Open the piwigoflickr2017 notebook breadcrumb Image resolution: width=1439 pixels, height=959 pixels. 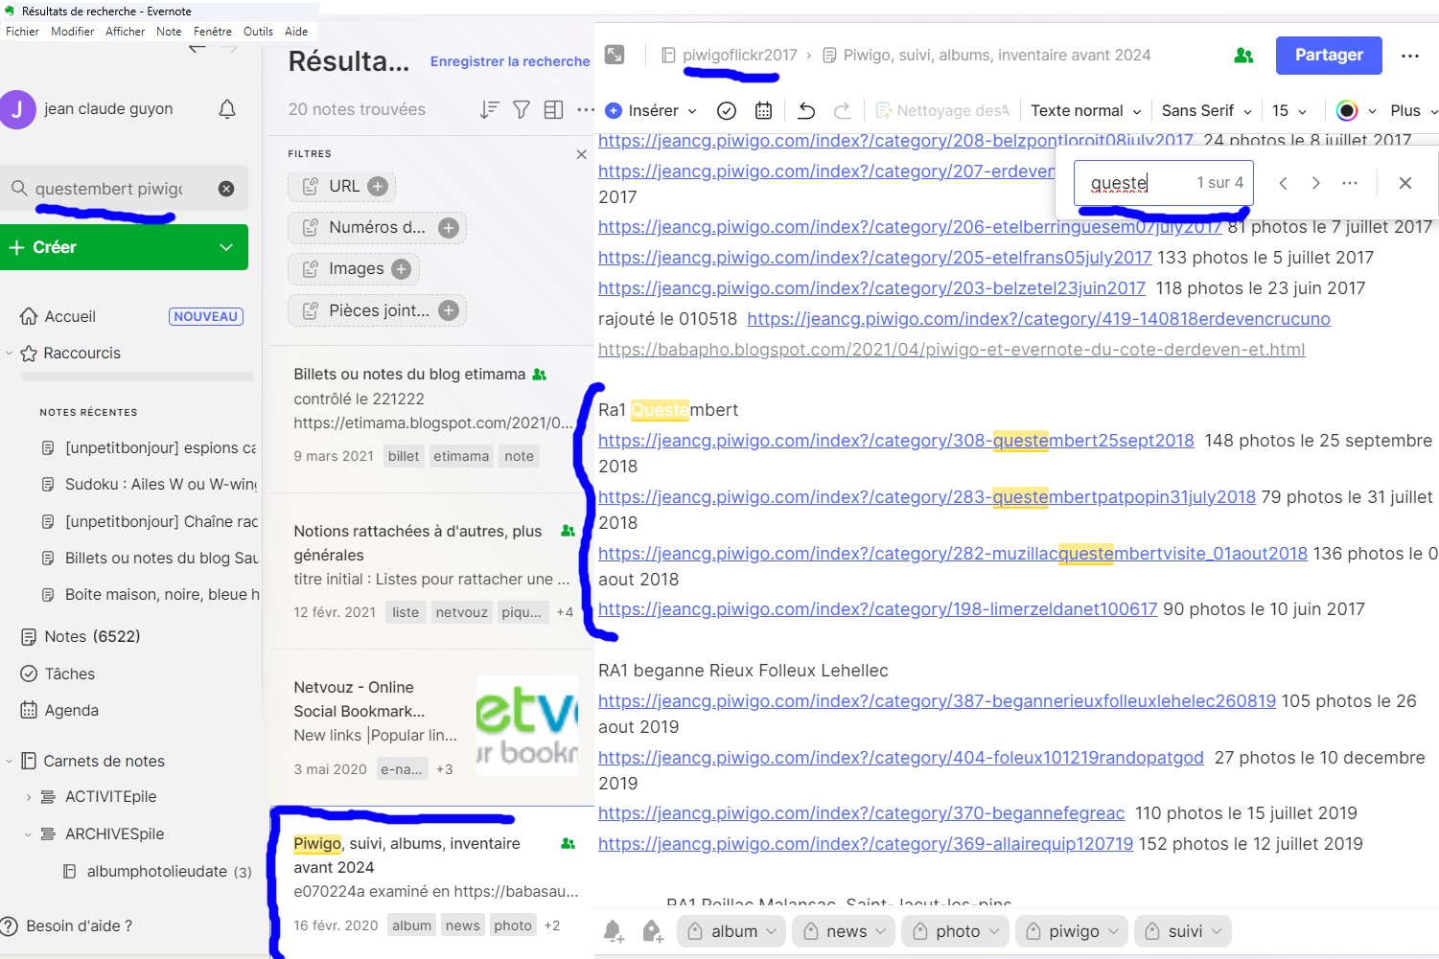click(x=730, y=56)
